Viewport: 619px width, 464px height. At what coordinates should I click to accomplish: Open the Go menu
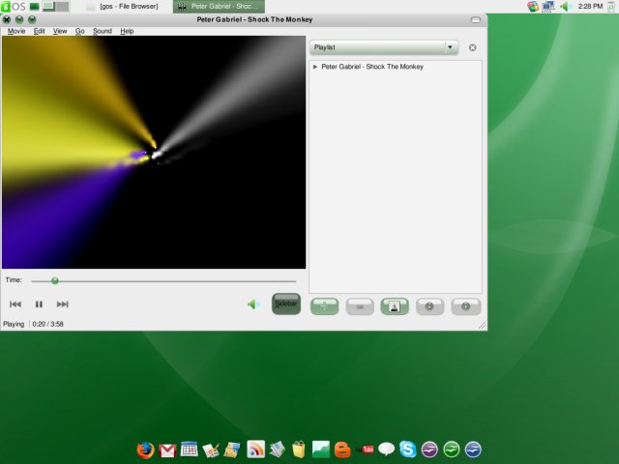point(79,31)
